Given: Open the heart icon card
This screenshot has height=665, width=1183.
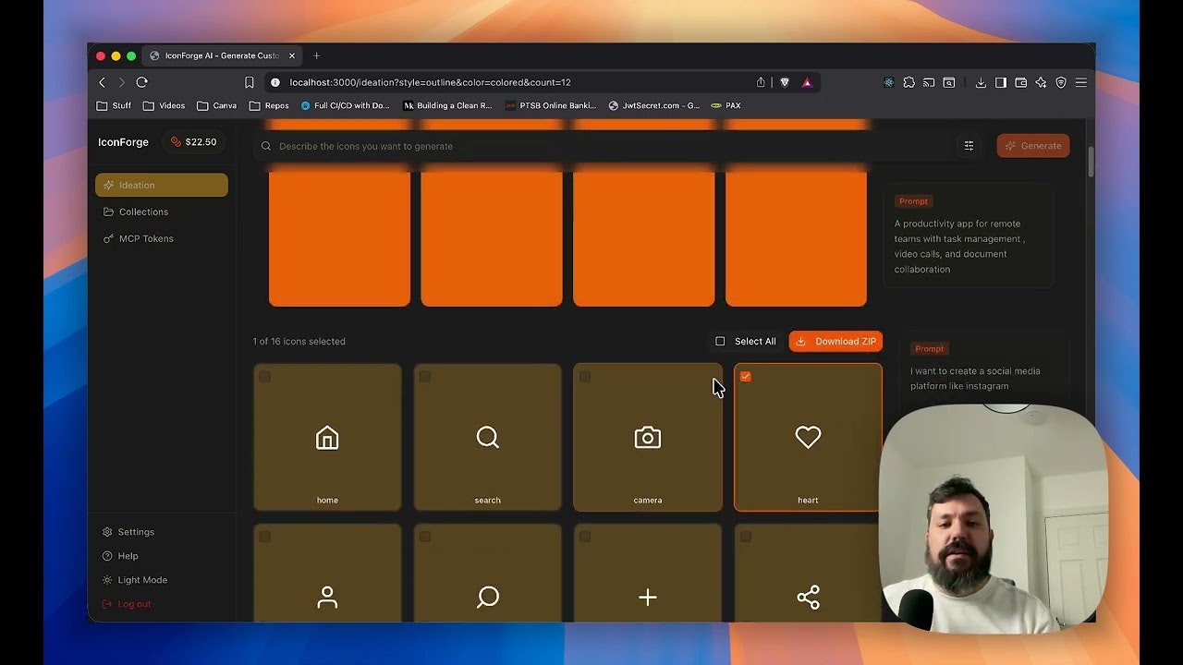Looking at the screenshot, I should (x=808, y=437).
